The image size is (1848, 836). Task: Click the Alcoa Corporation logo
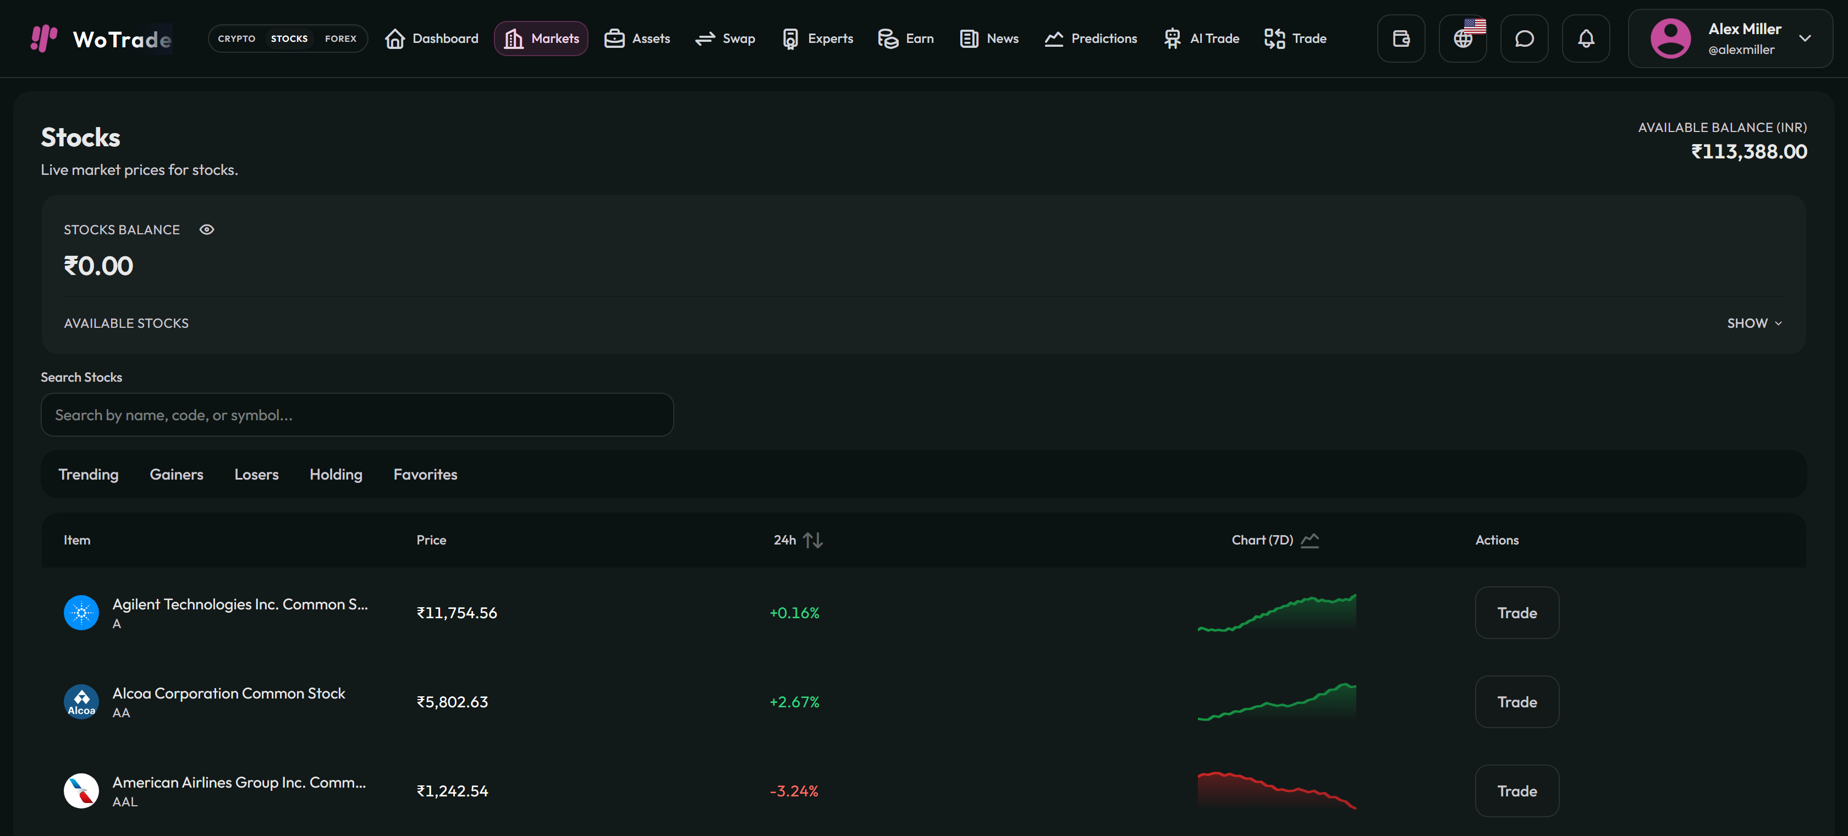pyautogui.click(x=81, y=702)
